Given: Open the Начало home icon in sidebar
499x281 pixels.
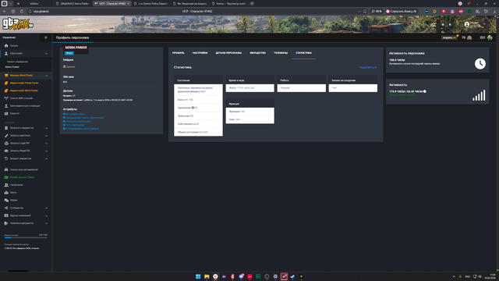Looking at the screenshot, I should click(6, 46).
